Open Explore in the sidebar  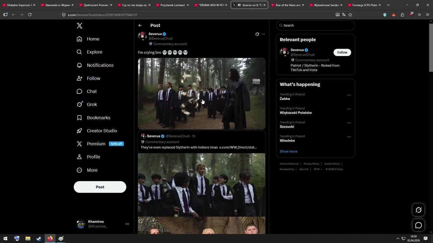89,52
